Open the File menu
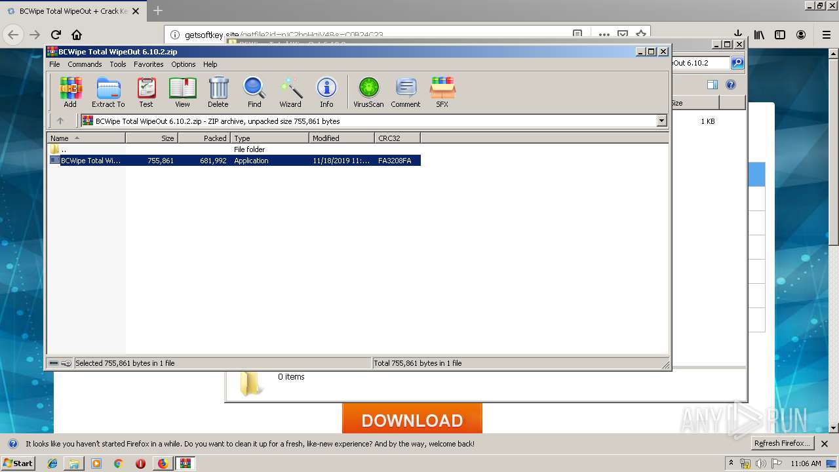The image size is (839, 472). coord(54,64)
